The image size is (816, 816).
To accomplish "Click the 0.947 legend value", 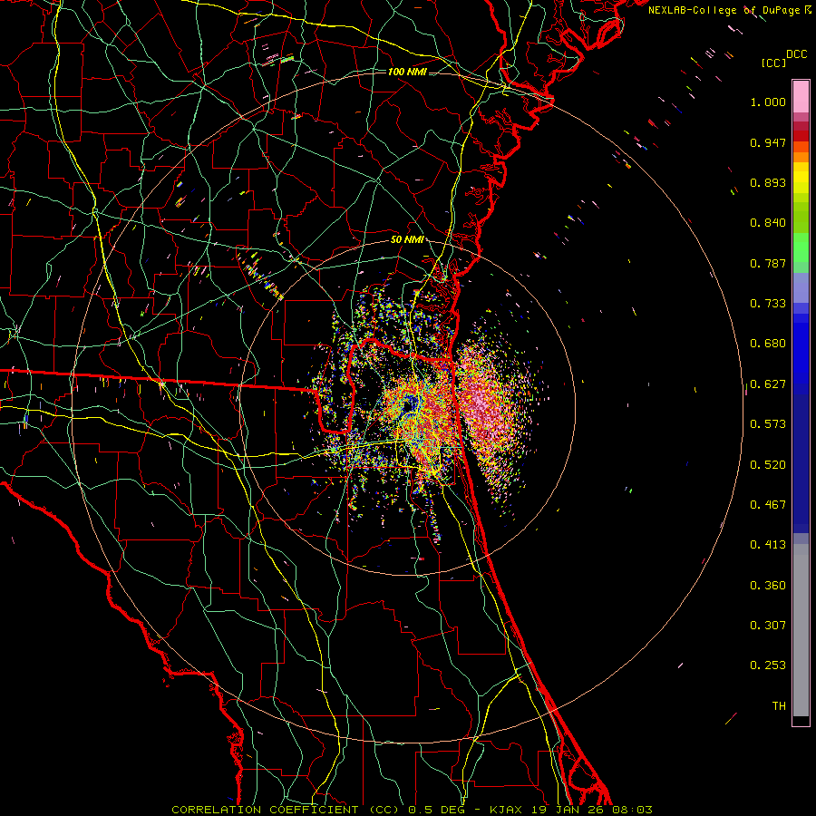I will tap(768, 142).
